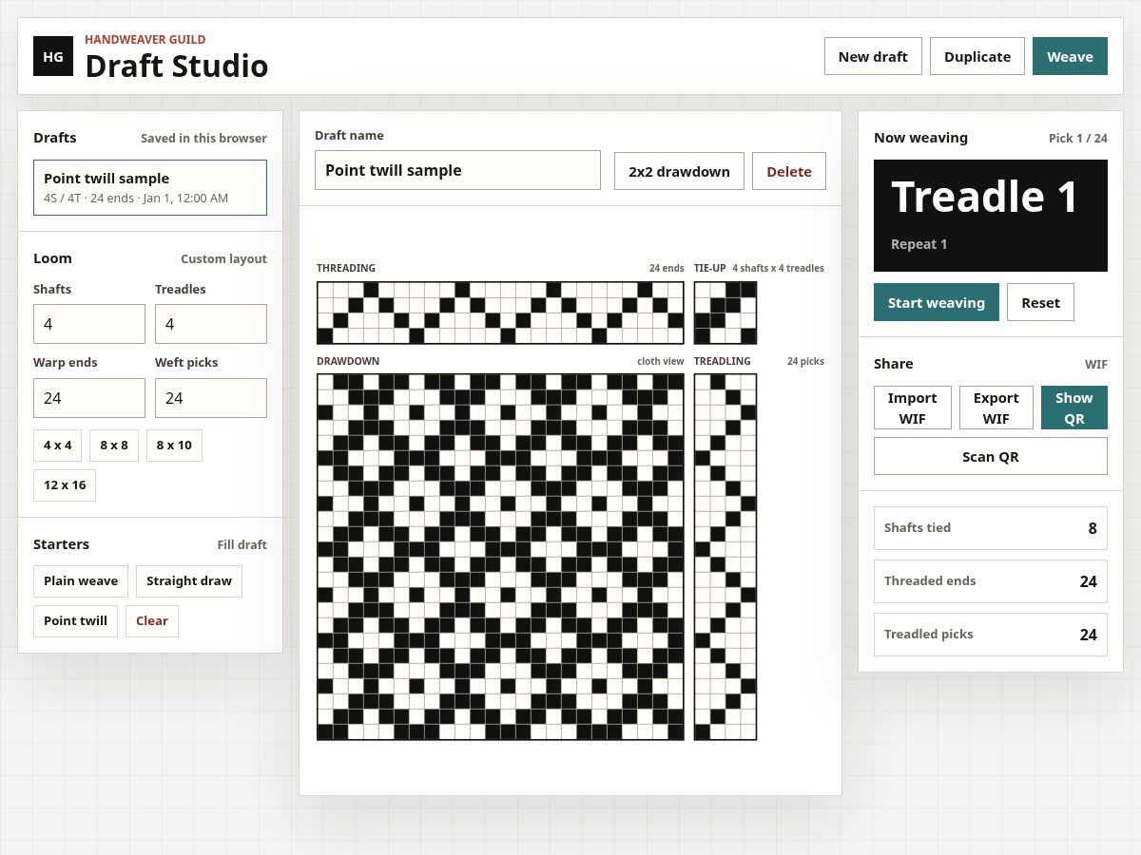Select the Point twill sample draft card
The width and height of the screenshot is (1141, 855).
[x=150, y=187]
